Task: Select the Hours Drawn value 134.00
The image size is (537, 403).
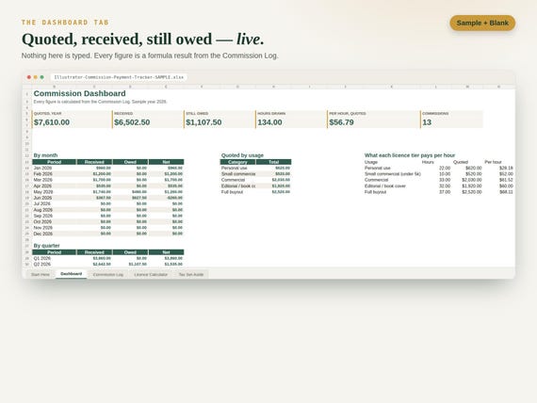Action: (269, 122)
